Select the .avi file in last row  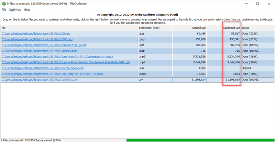point(40,80)
